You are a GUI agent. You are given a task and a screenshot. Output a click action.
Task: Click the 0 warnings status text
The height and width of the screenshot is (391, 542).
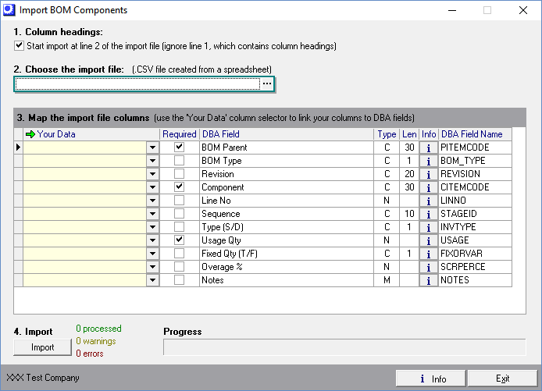point(96,341)
